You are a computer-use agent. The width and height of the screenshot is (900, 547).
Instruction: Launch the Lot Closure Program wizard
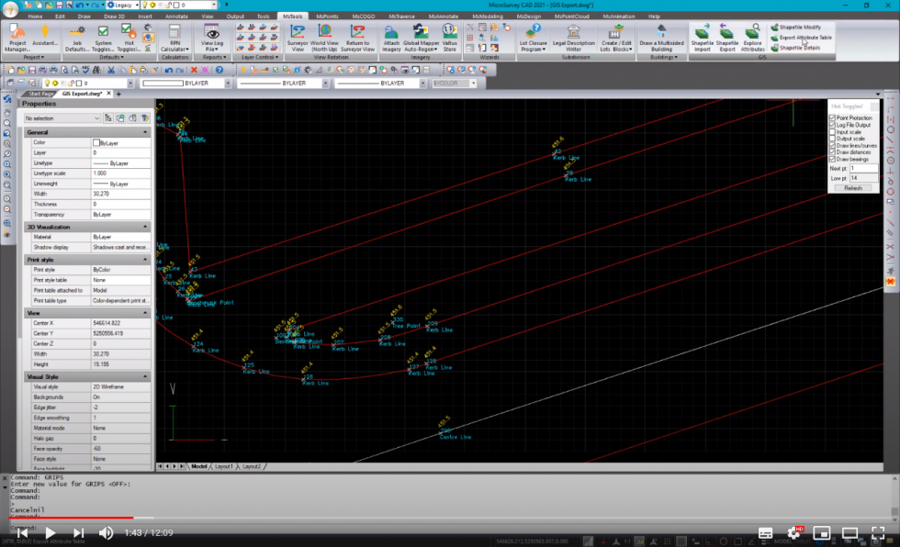pyautogui.click(x=530, y=38)
